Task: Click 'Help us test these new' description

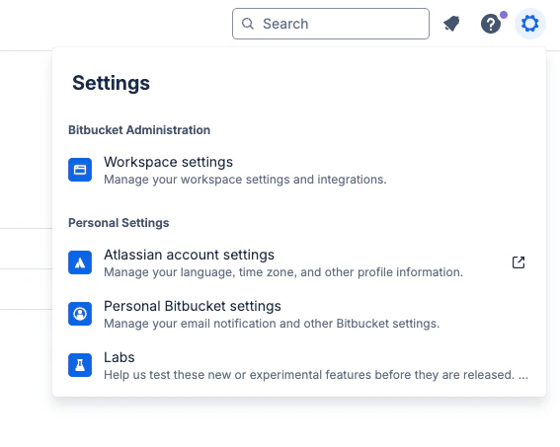Action: click(x=316, y=375)
